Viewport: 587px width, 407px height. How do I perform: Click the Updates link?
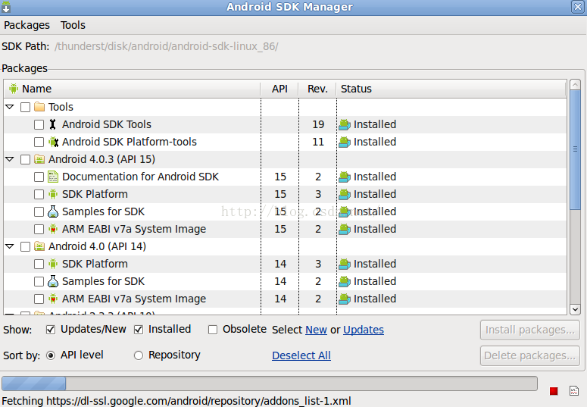tap(363, 330)
